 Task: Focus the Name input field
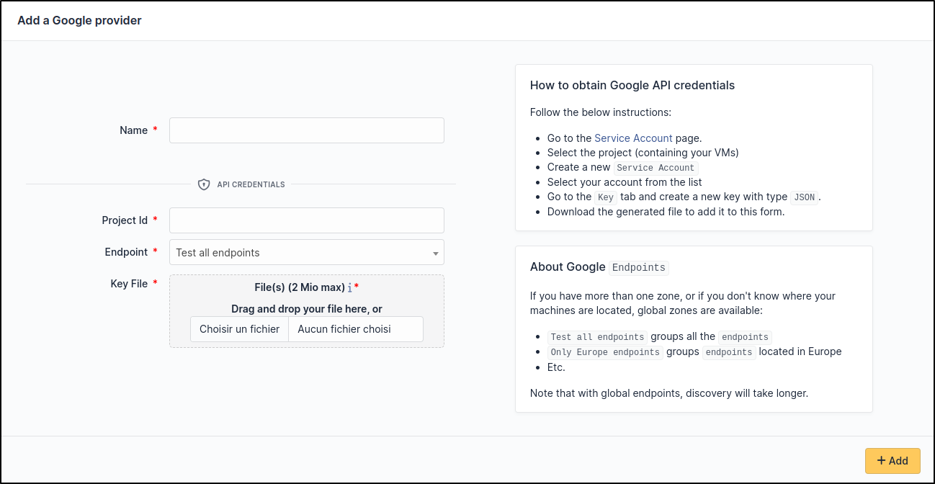point(306,130)
